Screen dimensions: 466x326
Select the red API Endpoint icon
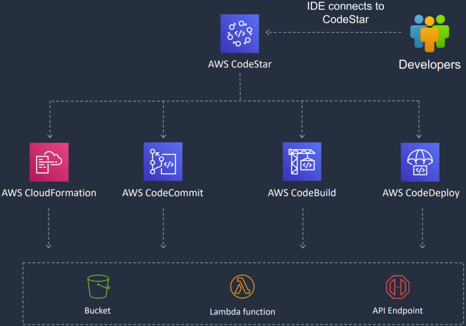397,286
